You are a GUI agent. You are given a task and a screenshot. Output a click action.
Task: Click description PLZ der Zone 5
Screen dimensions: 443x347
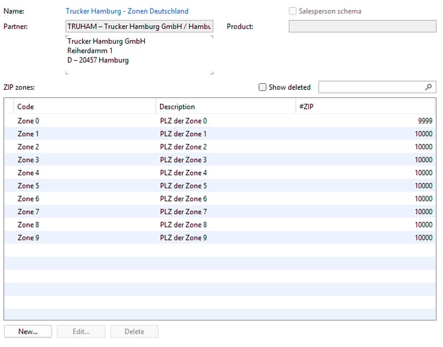coord(183,186)
